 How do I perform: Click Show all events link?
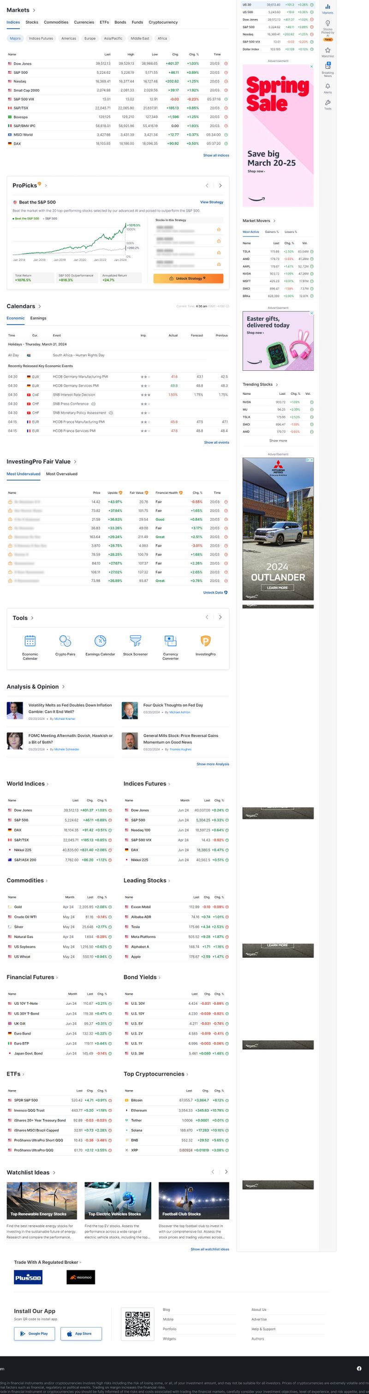click(x=216, y=442)
